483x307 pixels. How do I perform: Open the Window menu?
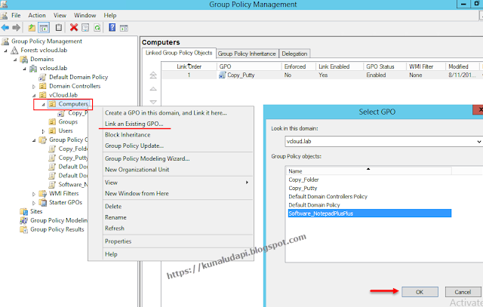click(85, 15)
